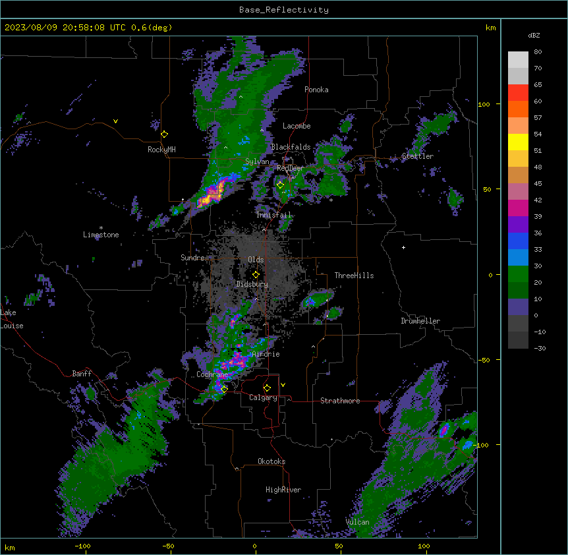
Task: Click the Calgary city label
Action: click(263, 397)
